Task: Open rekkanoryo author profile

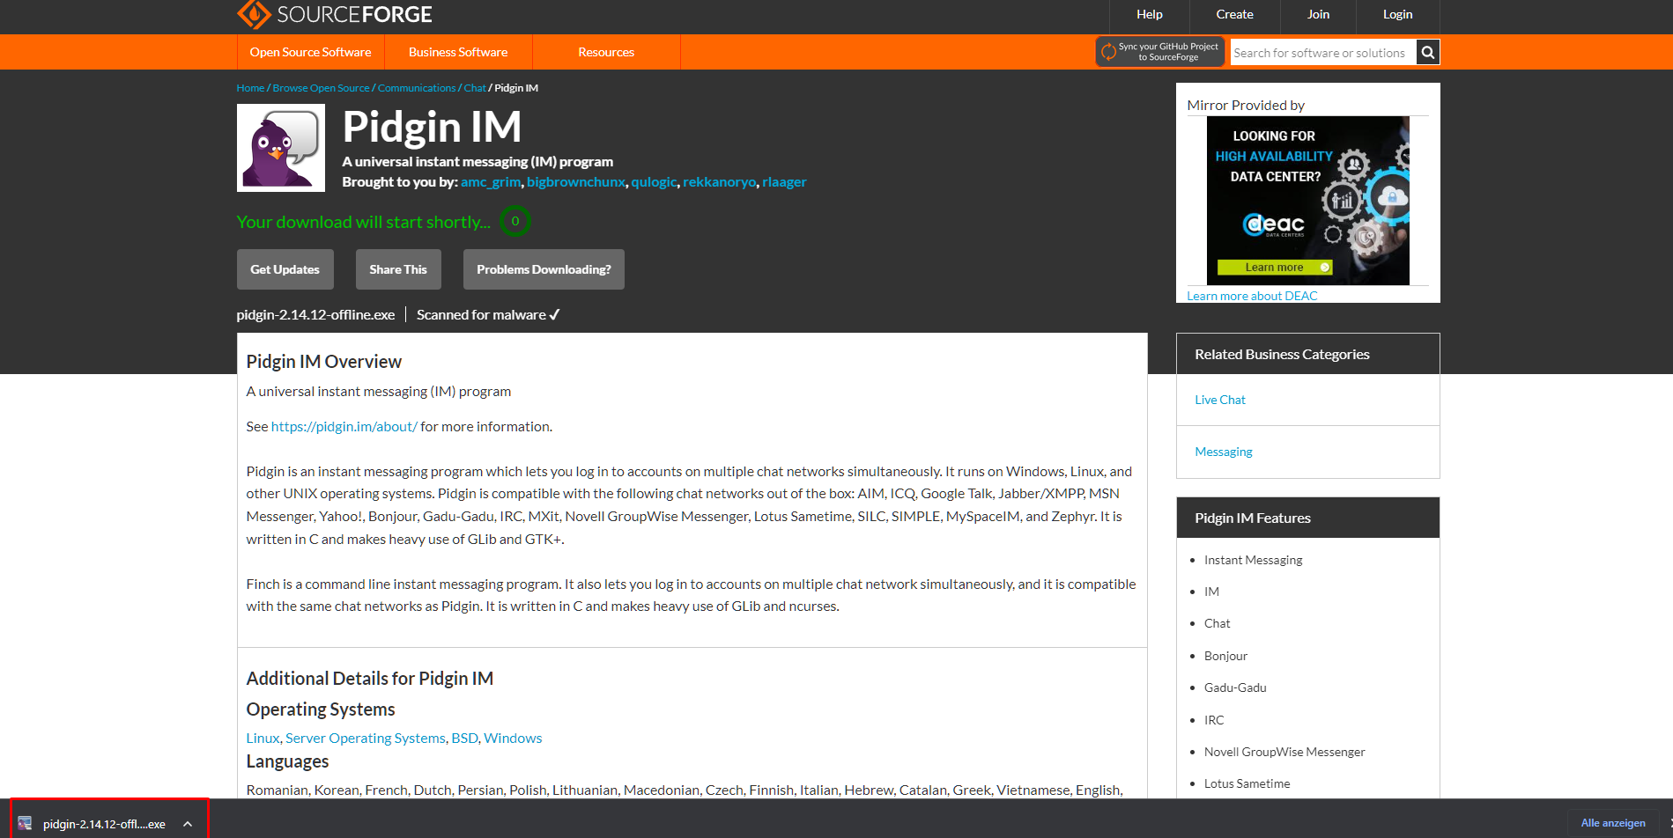Action: (x=719, y=182)
